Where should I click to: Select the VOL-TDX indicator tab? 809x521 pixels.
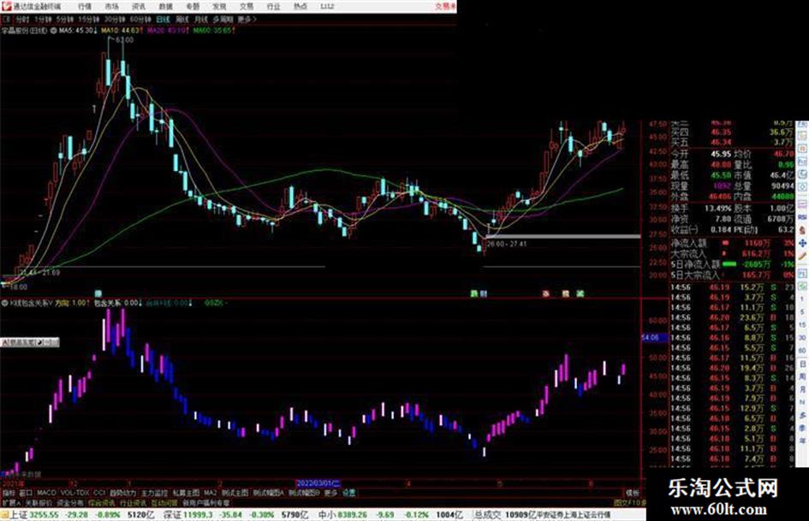75,493
